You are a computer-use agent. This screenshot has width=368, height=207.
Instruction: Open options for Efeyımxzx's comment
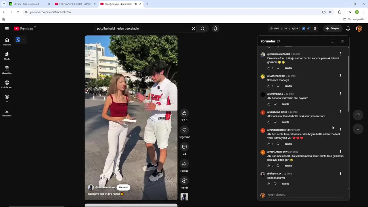pyautogui.click(x=340, y=174)
